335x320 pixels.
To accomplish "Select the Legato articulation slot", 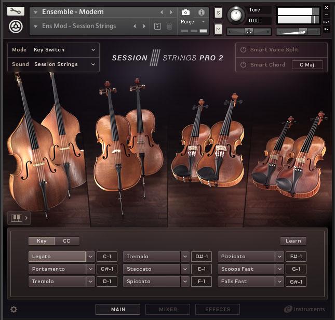I will coord(57,256).
